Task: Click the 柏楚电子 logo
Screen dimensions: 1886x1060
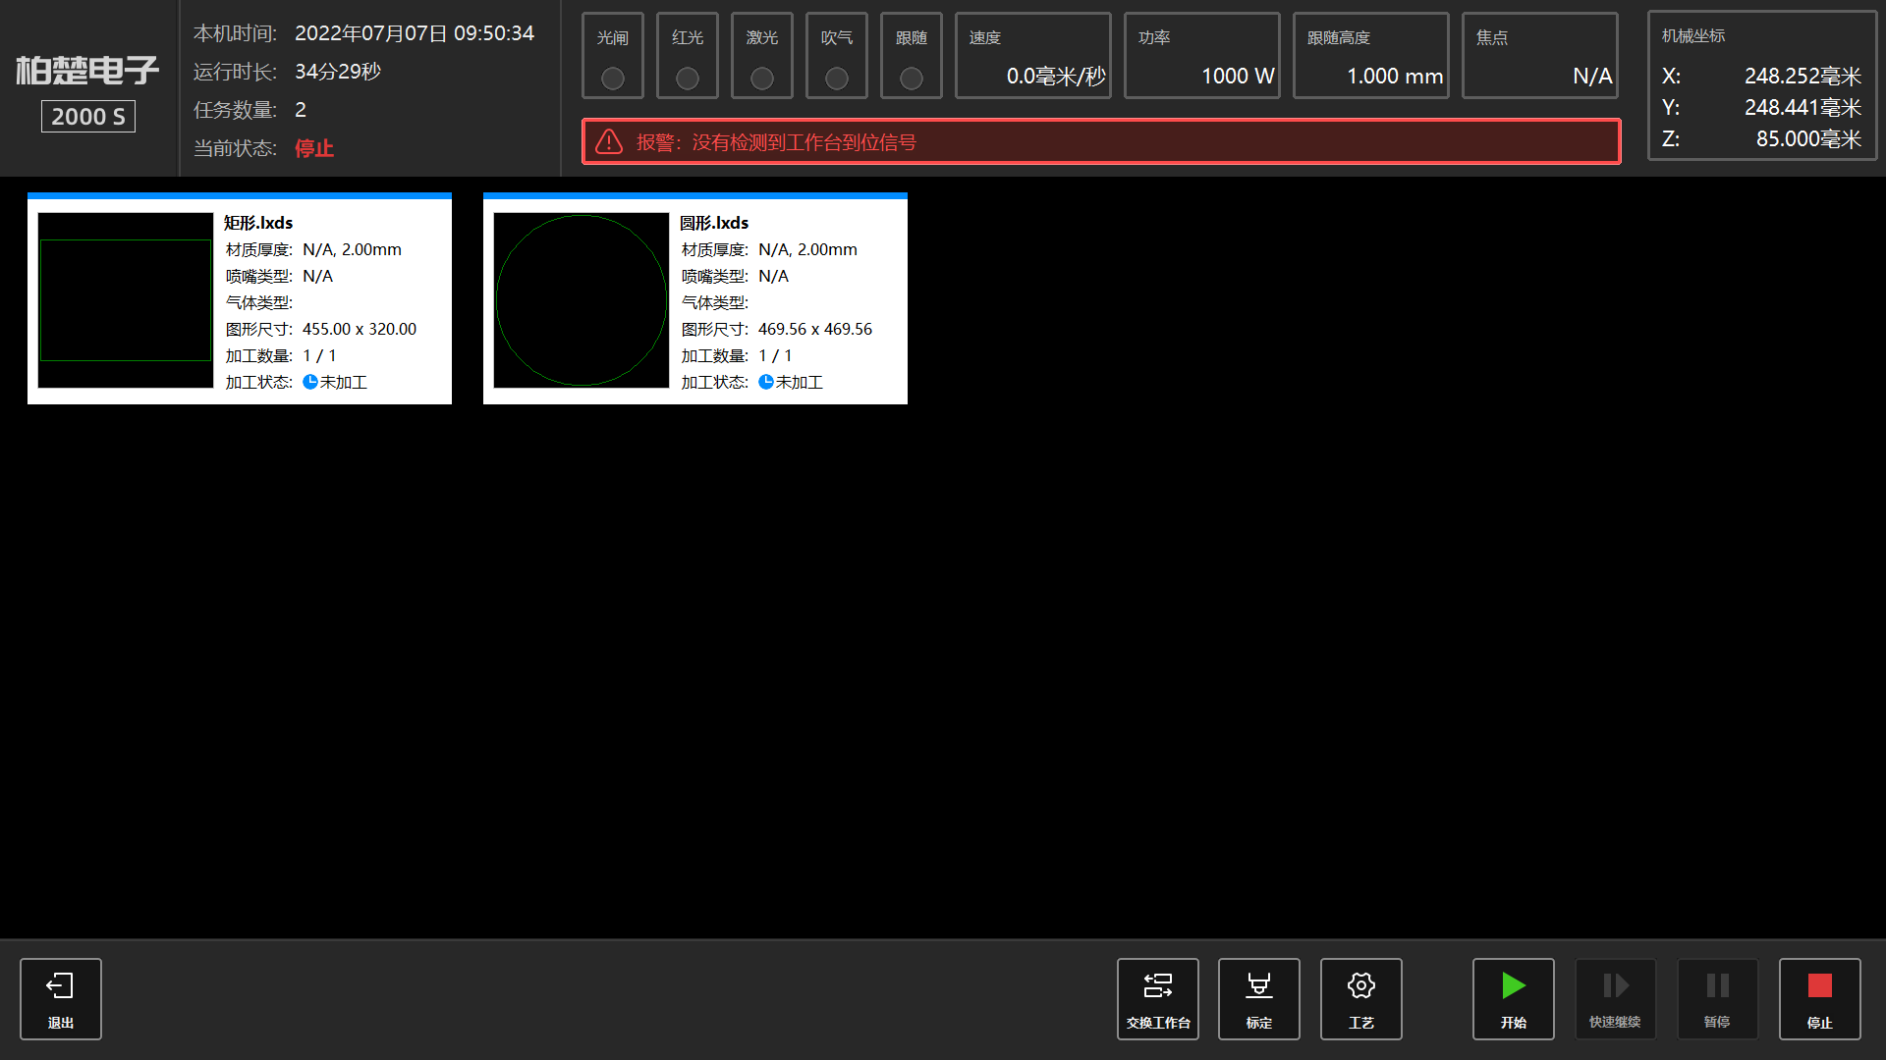Action: point(87,70)
